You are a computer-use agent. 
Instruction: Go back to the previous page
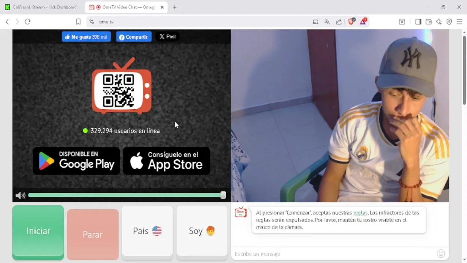click(x=7, y=22)
